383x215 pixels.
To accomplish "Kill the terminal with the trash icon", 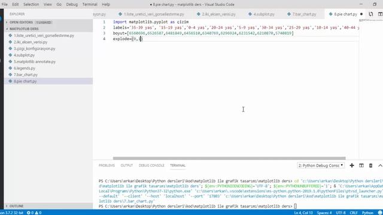I will (370, 165).
